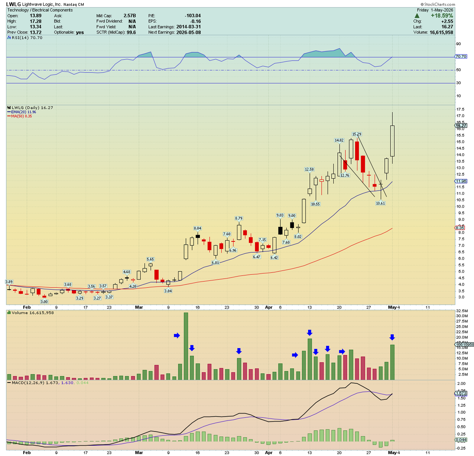
Task: Click the P/E value -103.04
Action: (193, 16)
